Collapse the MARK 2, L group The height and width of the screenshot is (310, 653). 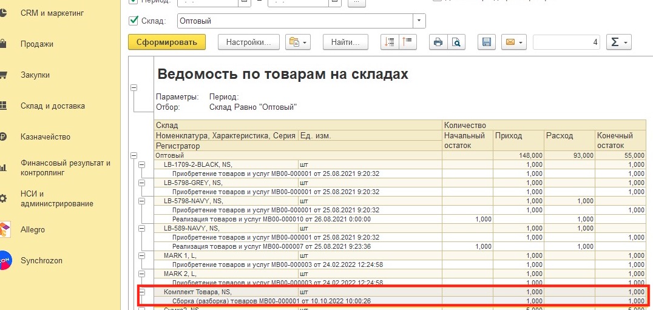(141, 274)
